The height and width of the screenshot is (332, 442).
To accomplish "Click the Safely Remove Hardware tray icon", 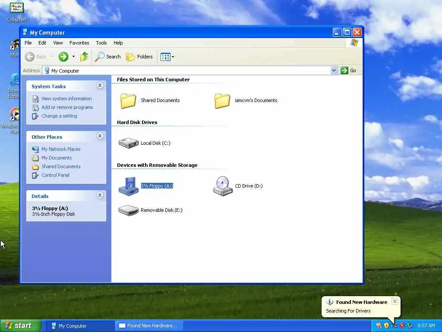I will point(410,326).
